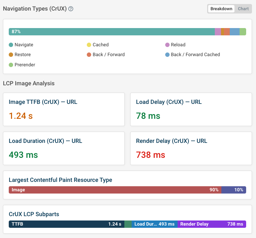This screenshot has width=256, height=238.
Task: Select the light green Prerender bar segment
Action: (243, 32)
